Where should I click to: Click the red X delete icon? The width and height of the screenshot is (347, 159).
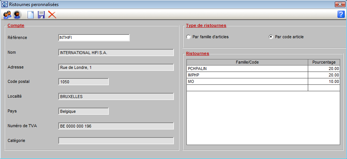pyautogui.click(x=52, y=15)
